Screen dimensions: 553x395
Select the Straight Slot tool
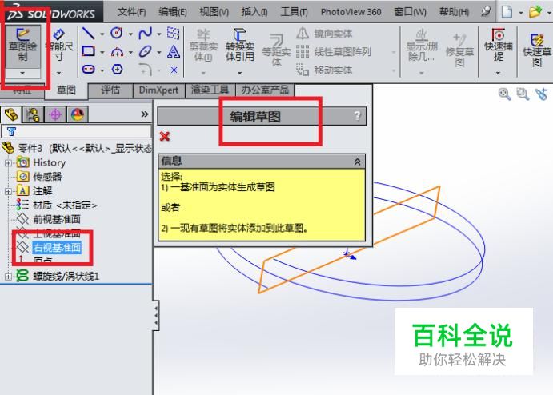[x=89, y=69]
